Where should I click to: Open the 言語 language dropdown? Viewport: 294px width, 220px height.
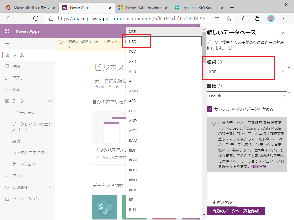point(247,96)
